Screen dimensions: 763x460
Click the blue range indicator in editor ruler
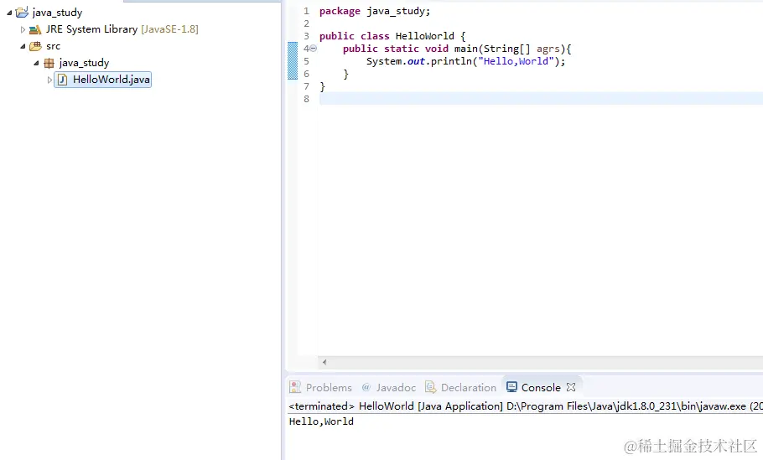tap(293, 61)
